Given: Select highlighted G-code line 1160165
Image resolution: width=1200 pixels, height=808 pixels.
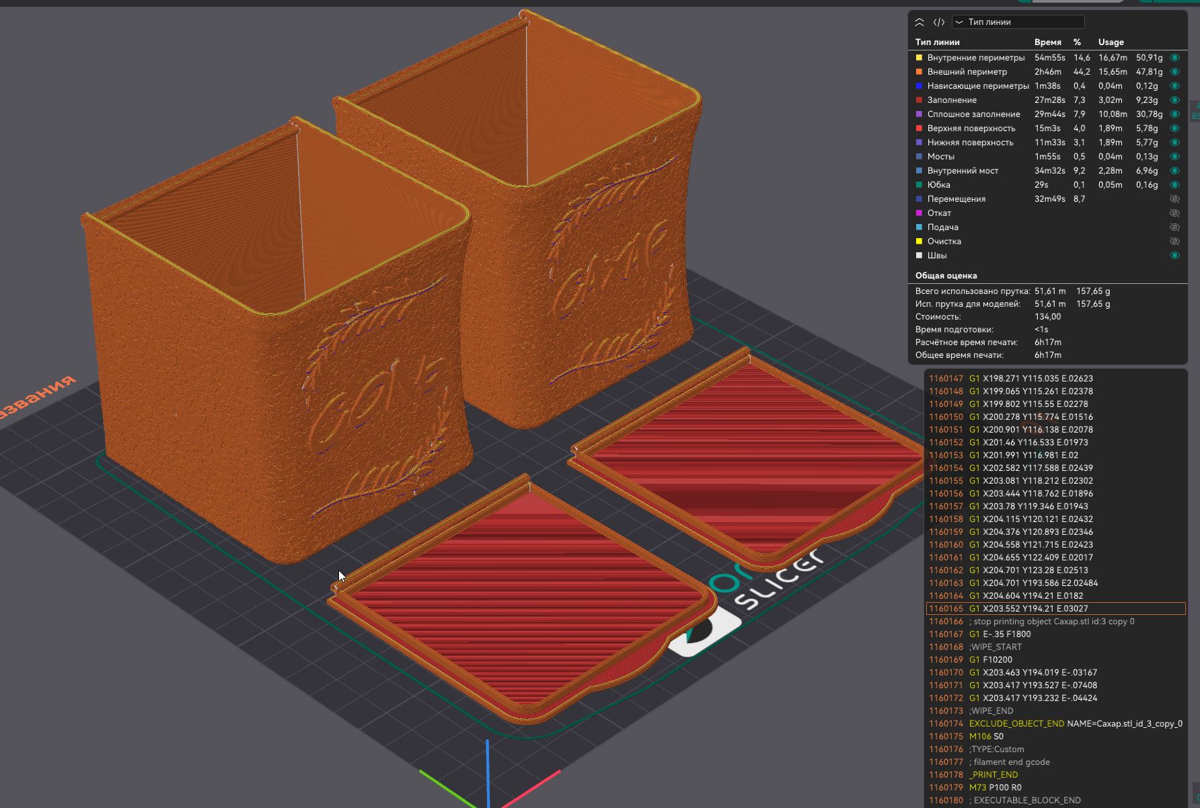Looking at the screenshot, I should click(1056, 609).
